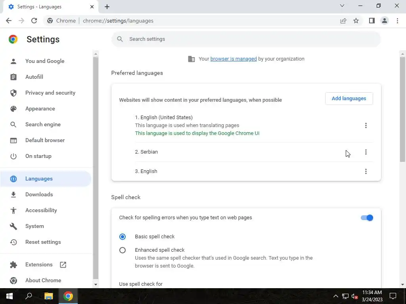The height and width of the screenshot is (304, 406).
Task: Close the Settings - Languages tab
Action: [x=92, y=7]
